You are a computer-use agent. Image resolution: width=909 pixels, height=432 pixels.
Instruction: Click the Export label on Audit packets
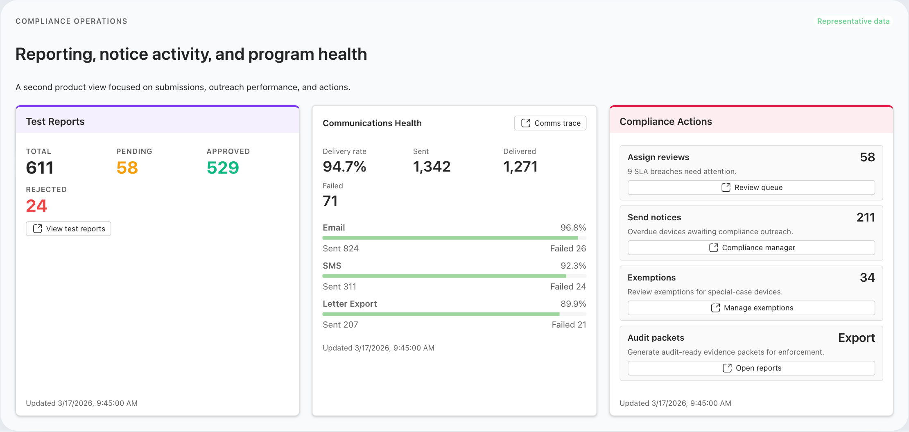pos(857,337)
